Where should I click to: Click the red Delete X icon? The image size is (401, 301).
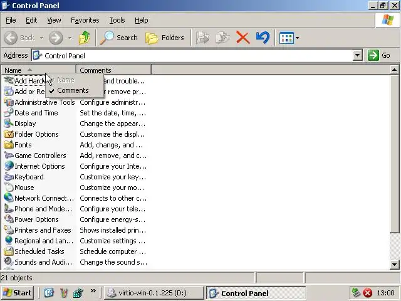[x=242, y=38]
